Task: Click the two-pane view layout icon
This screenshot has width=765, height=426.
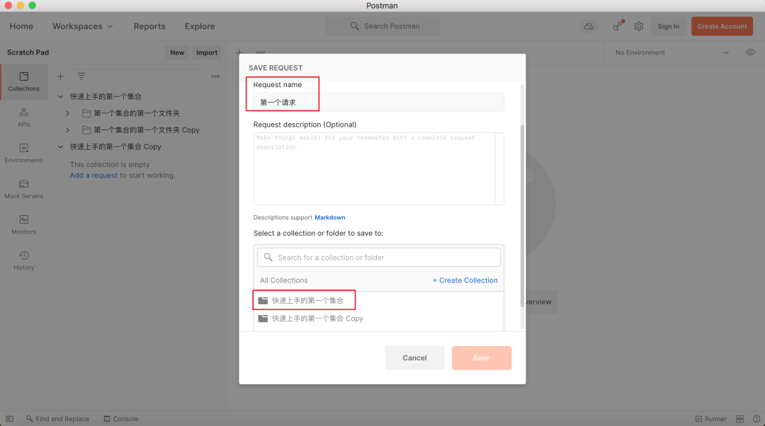Action: click(x=739, y=419)
